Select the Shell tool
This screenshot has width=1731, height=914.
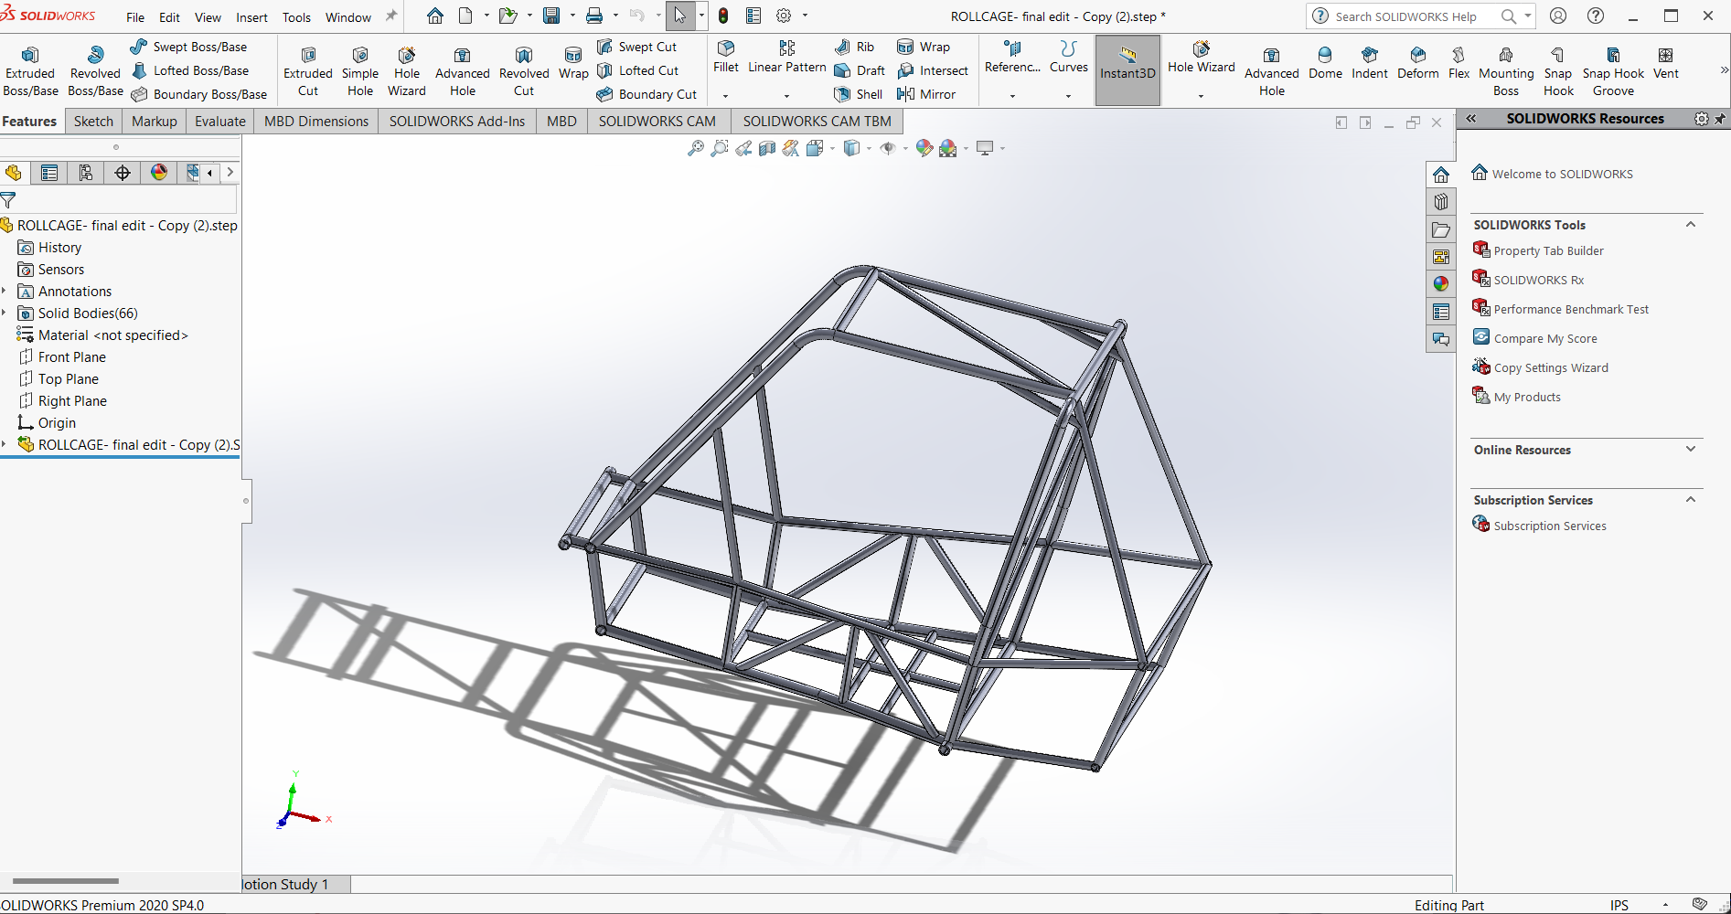pos(859,94)
